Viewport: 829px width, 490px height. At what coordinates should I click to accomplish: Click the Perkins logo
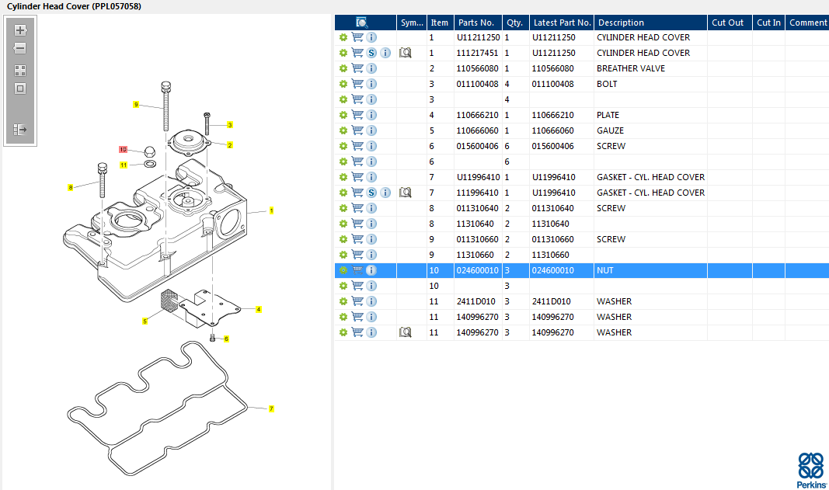[x=812, y=469]
